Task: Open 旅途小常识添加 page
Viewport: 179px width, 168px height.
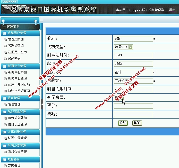Action: (19, 84)
